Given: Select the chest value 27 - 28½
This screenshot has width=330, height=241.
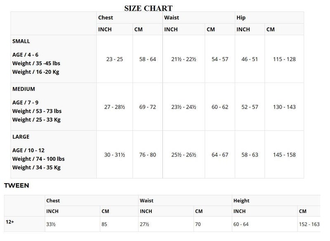Looking at the screenshot, I should point(114,107).
